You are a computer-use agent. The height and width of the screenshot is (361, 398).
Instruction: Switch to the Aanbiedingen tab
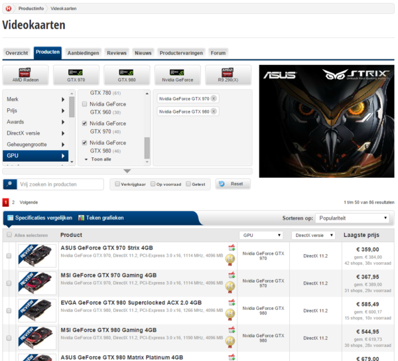84,53
